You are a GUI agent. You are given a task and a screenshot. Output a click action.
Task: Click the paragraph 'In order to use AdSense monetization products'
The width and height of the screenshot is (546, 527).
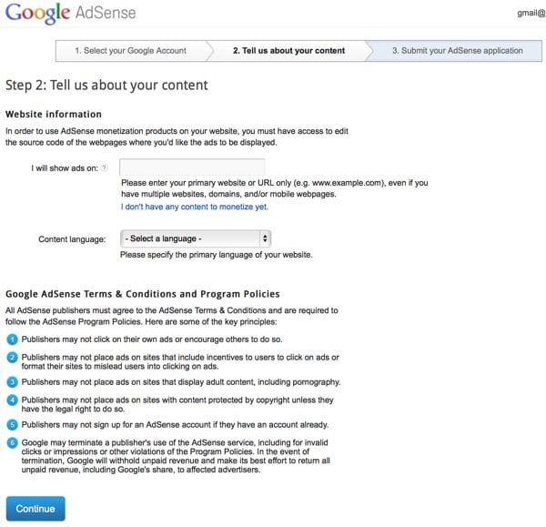click(177, 137)
